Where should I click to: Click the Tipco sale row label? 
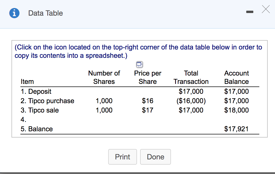point(40,110)
